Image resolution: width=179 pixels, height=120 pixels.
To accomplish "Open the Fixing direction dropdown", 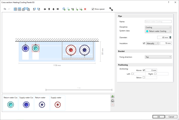I will [x=158, y=57].
